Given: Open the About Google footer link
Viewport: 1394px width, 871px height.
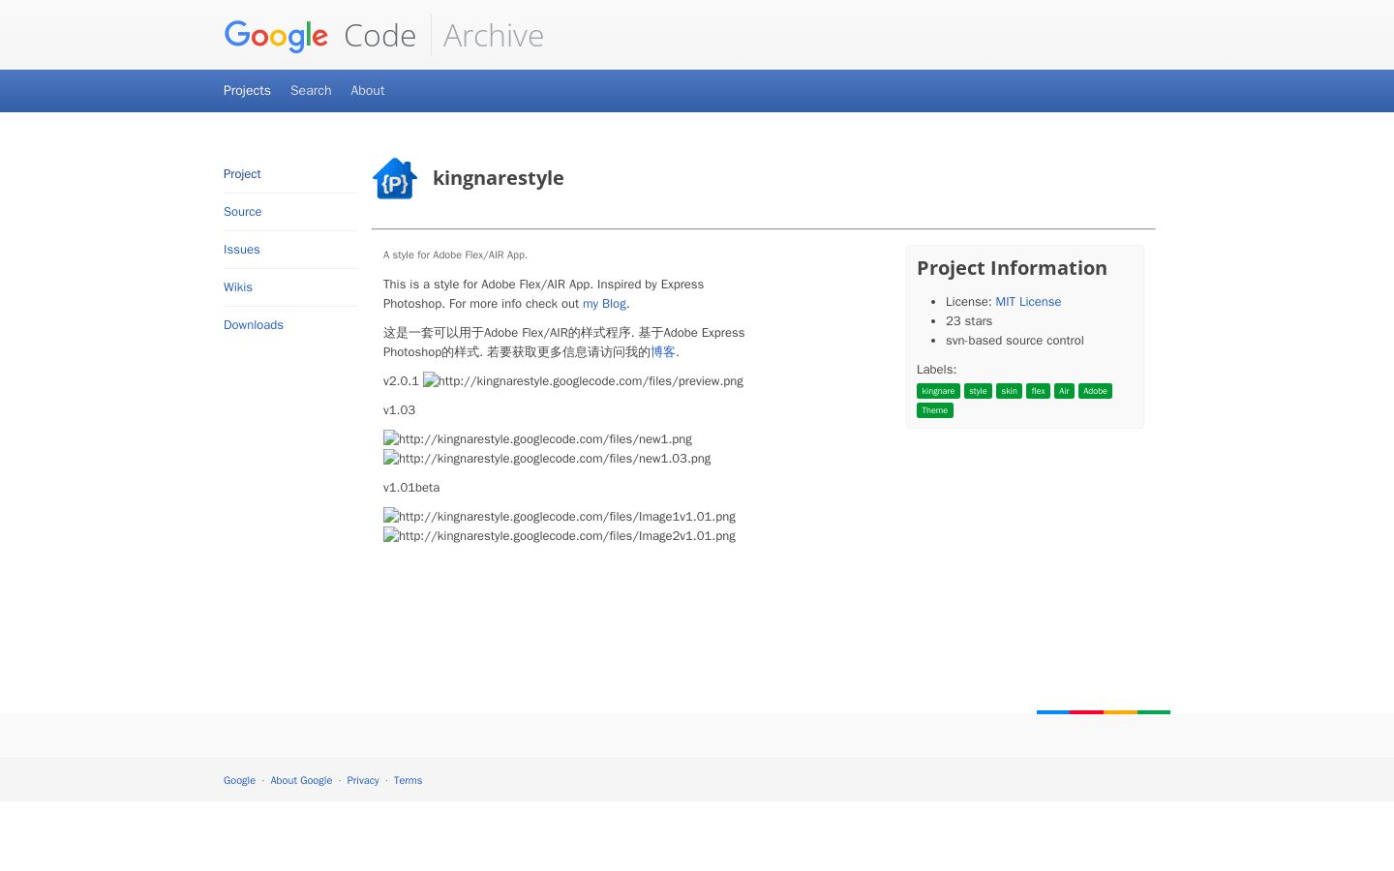Looking at the screenshot, I should pyautogui.click(x=301, y=780).
